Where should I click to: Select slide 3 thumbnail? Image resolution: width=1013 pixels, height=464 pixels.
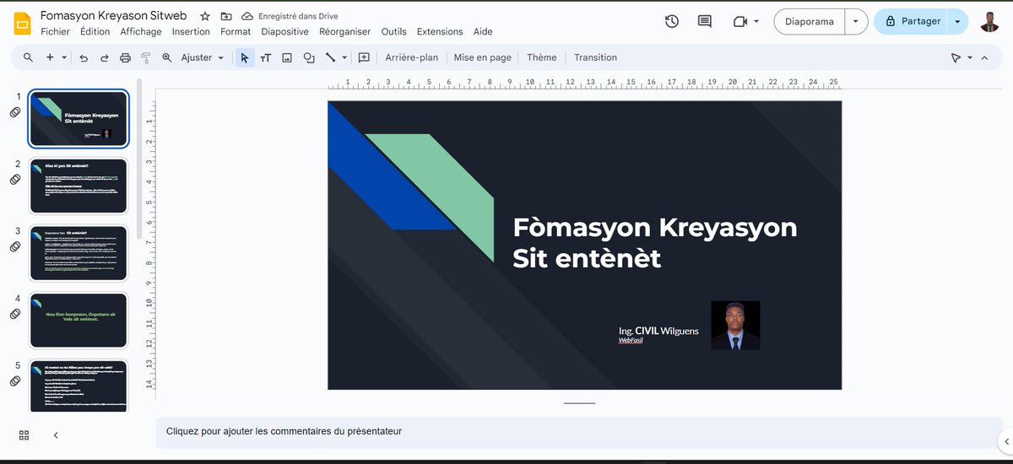pos(79,253)
